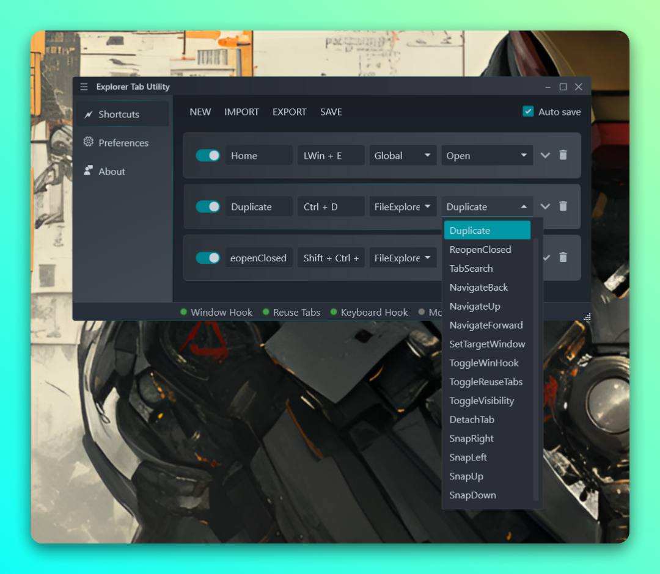
Task: Open the Global scope dropdown
Action: (x=403, y=156)
